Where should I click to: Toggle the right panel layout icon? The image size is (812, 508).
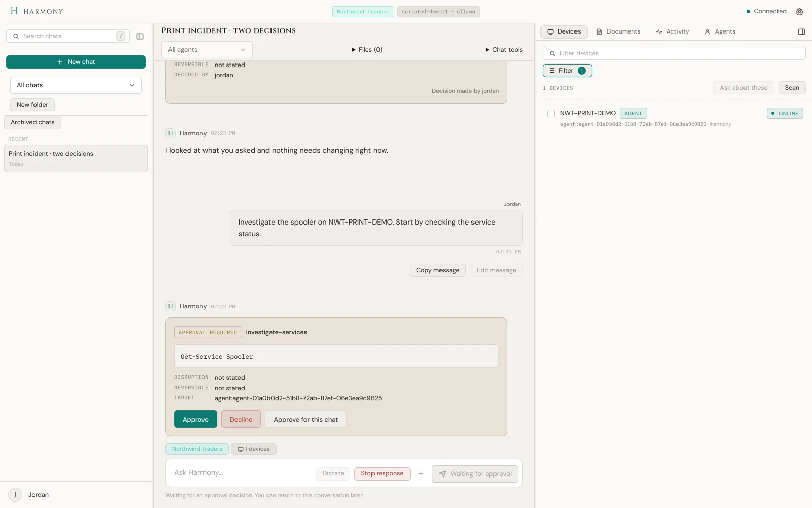[801, 31]
